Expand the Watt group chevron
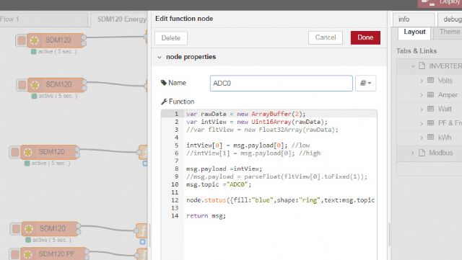462x260 pixels. tap(422, 109)
